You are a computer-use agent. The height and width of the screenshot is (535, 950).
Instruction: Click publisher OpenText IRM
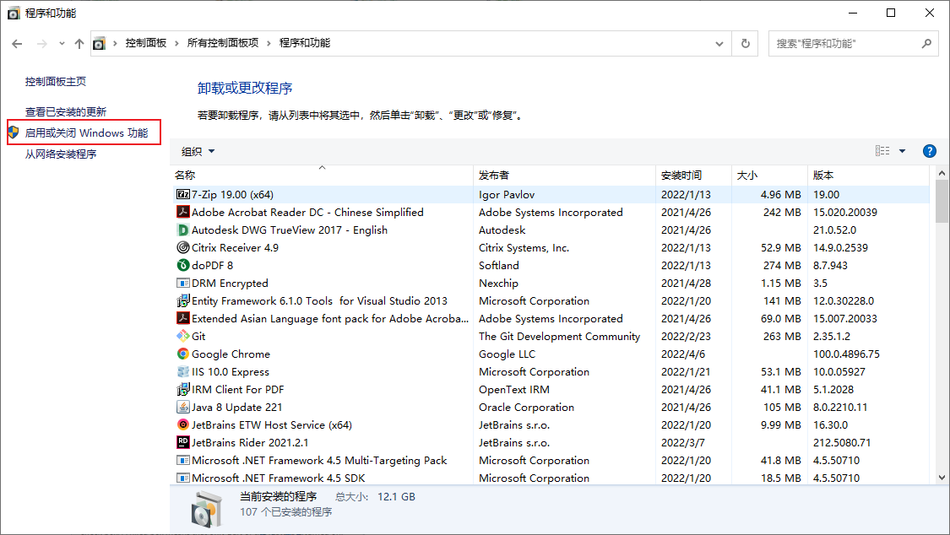513,389
